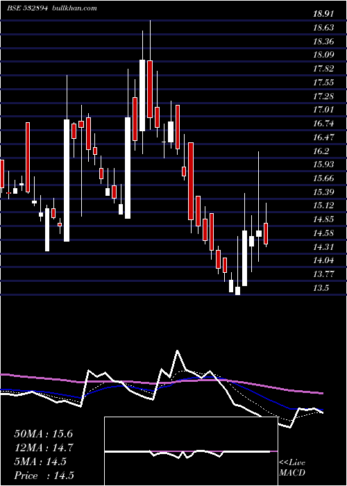This screenshot has width=347, height=486.
Task: Select the 16.74 price axis label
Action: (x=323, y=124)
